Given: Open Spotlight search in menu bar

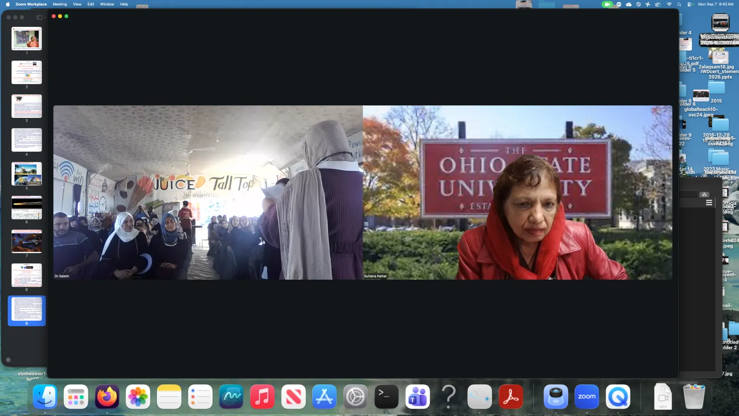Looking at the screenshot, I should click(x=679, y=4).
